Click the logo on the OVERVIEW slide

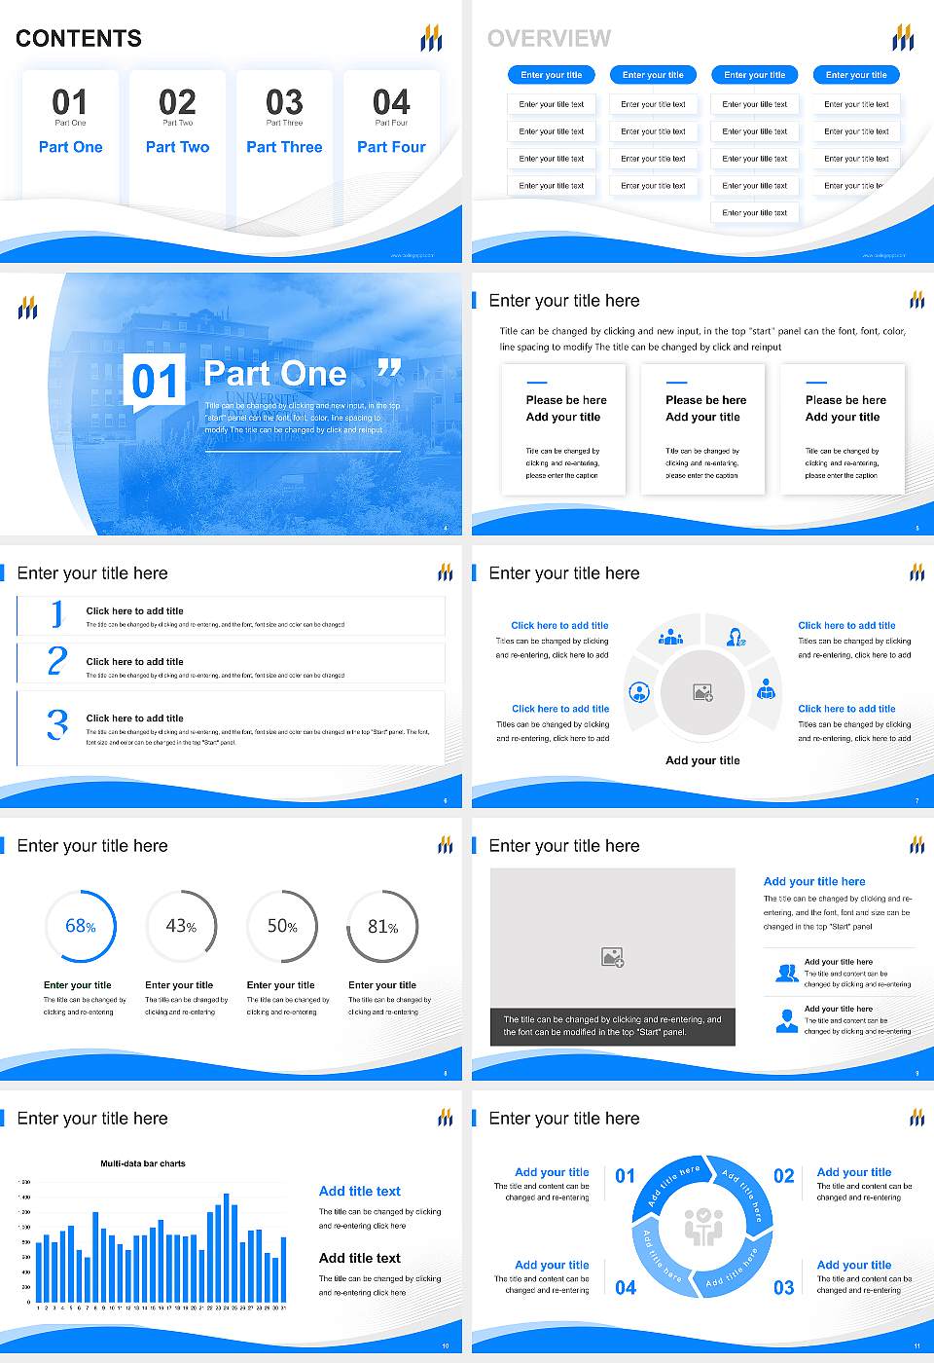click(903, 38)
